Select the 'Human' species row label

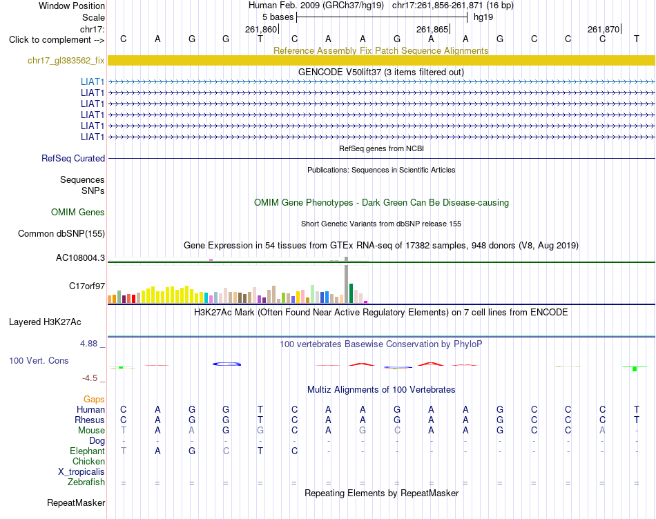tap(90, 409)
